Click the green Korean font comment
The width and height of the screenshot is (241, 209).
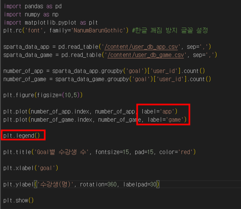170,30
